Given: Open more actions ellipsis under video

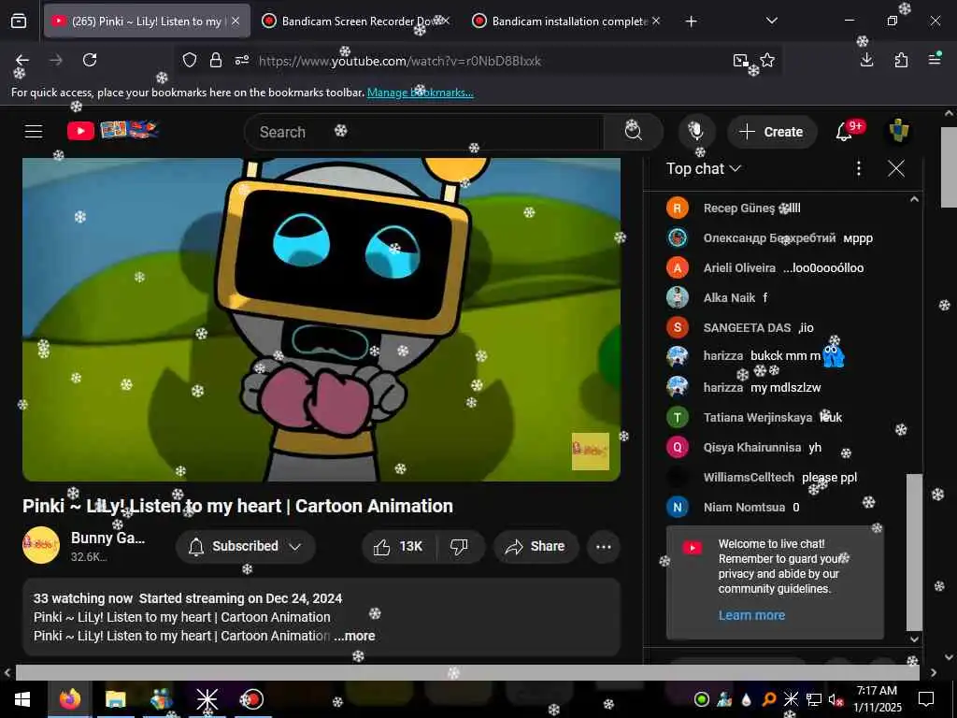Looking at the screenshot, I should tap(604, 546).
